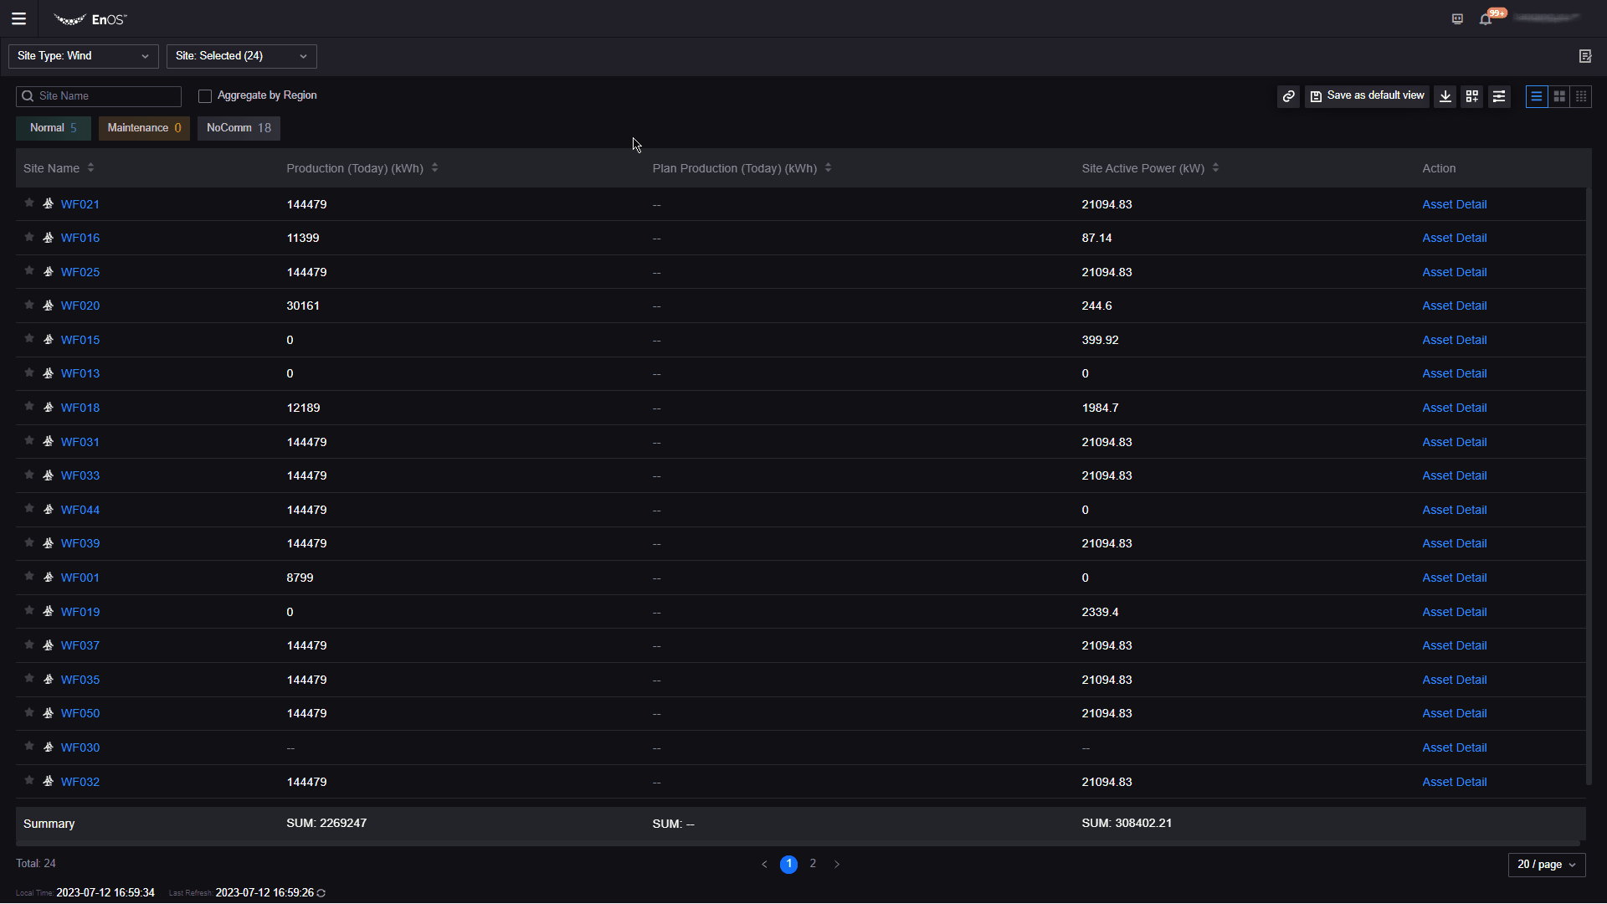Expand the Site Type Wind dropdown
The width and height of the screenshot is (1607, 904).
83,56
